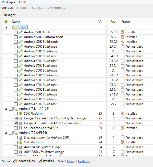This screenshot has width=153, height=167.
Task: Click Android robot icon of API 24 SDK Platform
Action: (21, 142)
